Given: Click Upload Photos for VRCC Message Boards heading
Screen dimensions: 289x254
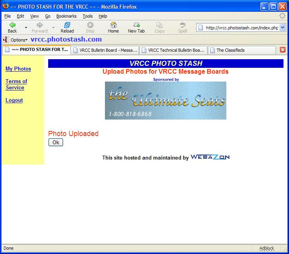Looking at the screenshot, I should (x=166, y=72).
